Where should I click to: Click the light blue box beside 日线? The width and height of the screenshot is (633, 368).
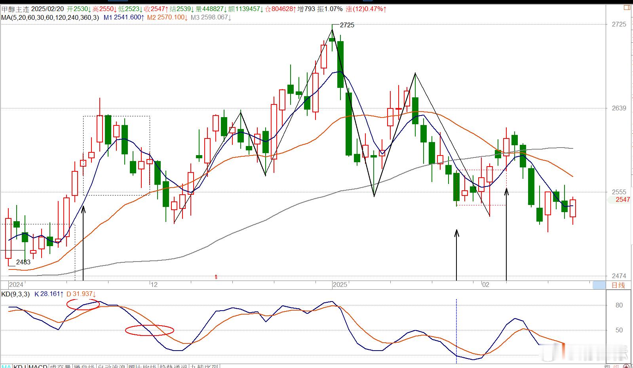tap(599, 285)
